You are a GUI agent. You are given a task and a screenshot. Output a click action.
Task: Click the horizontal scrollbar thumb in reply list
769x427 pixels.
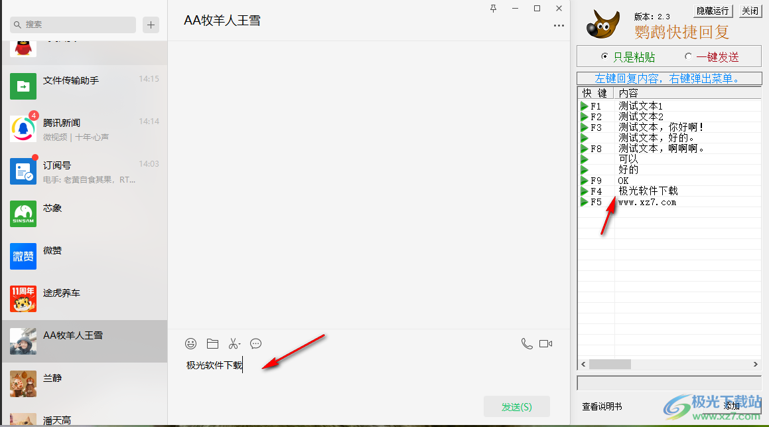[610, 364]
